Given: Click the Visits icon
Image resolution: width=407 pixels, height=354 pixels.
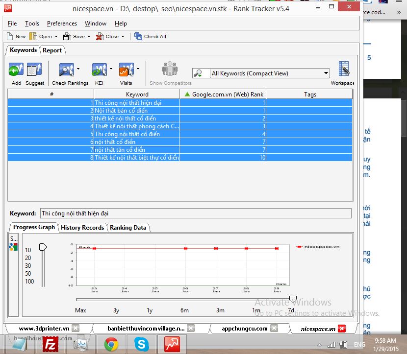Looking at the screenshot, I should point(127,70).
